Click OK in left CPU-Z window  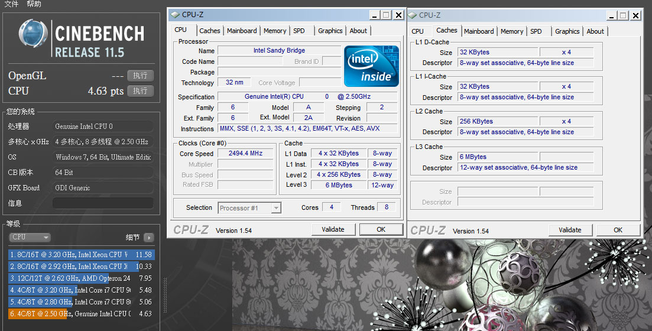[x=381, y=229]
